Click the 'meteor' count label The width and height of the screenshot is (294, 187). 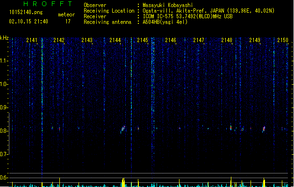(x=66, y=14)
